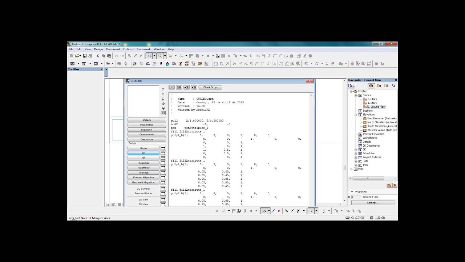Open the Design menu
The image size is (465, 262).
tap(98, 49)
